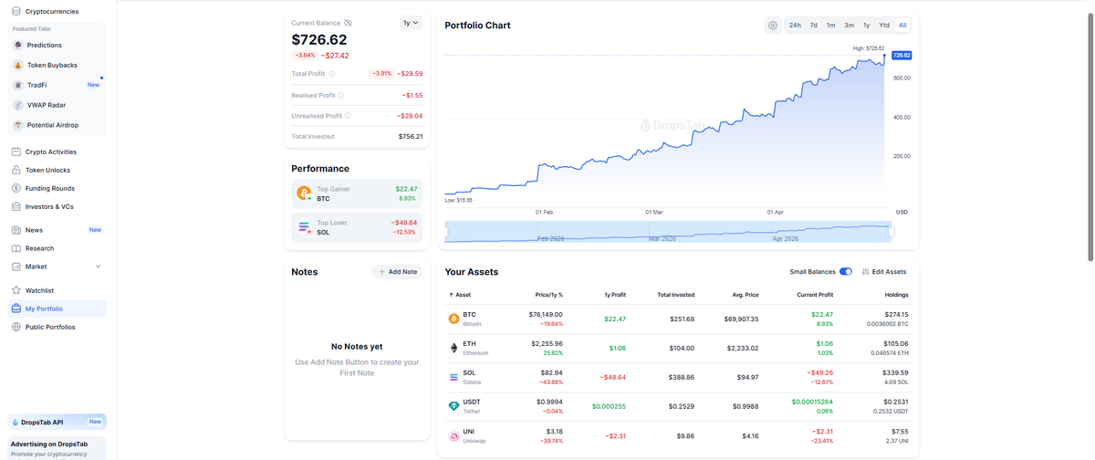Viewport: 1095px width, 460px height.
Task: Sort by Holdings column
Action: [896, 295]
